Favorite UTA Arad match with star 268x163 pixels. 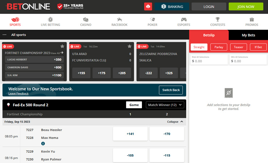tap(130, 46)
